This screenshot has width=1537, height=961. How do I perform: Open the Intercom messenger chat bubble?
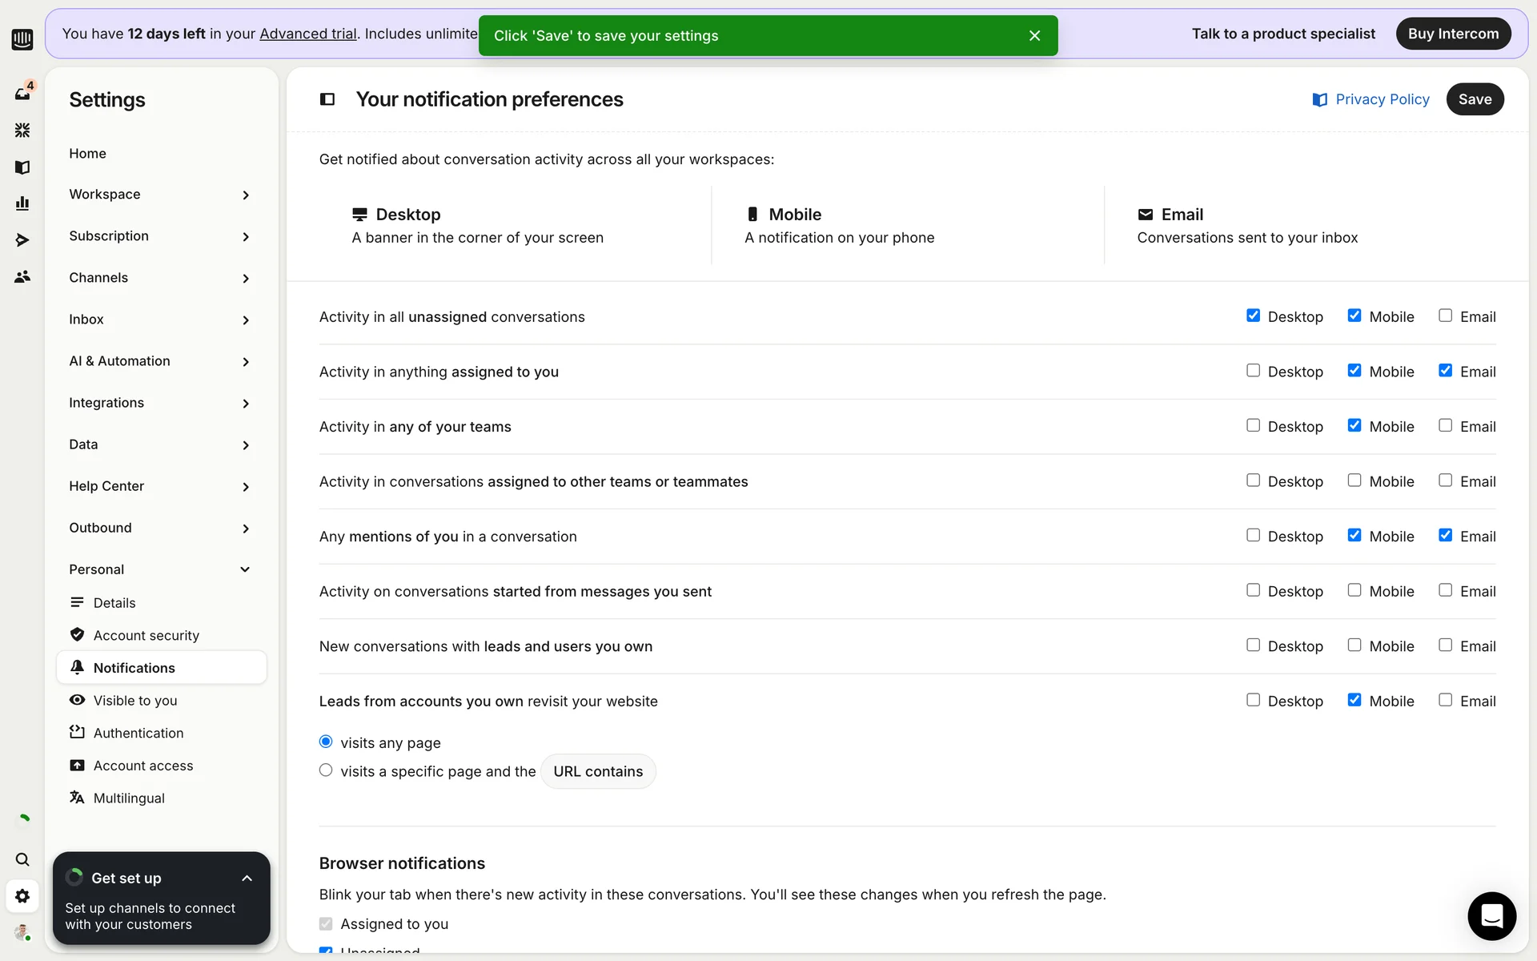pyautogui.click(x=1491, y=915)
